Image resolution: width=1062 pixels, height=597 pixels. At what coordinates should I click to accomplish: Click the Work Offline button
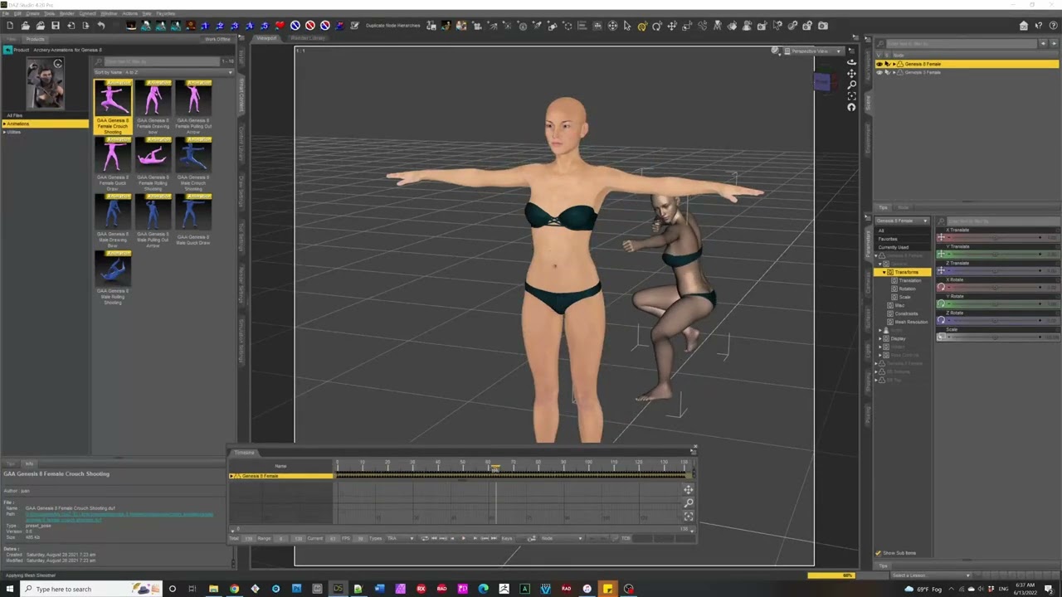pos(217,39)
